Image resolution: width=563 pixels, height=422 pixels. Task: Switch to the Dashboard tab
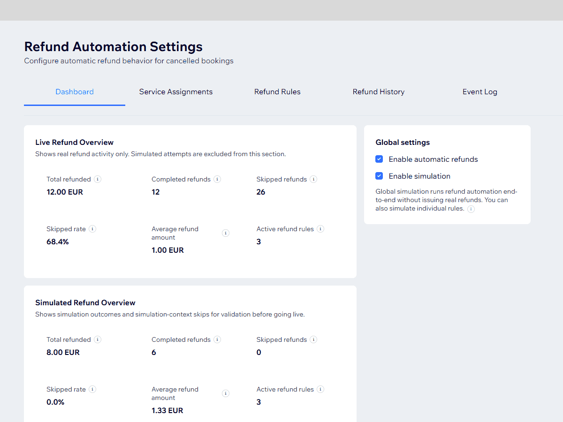click(75, 92)
